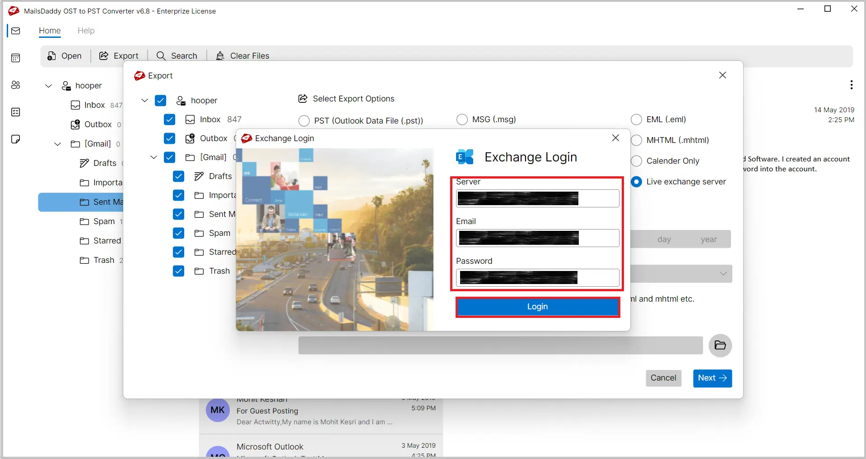Click the Next button in Export

coord(712,378)
